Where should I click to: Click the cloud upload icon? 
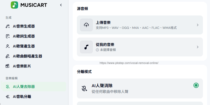click(86, 25)
